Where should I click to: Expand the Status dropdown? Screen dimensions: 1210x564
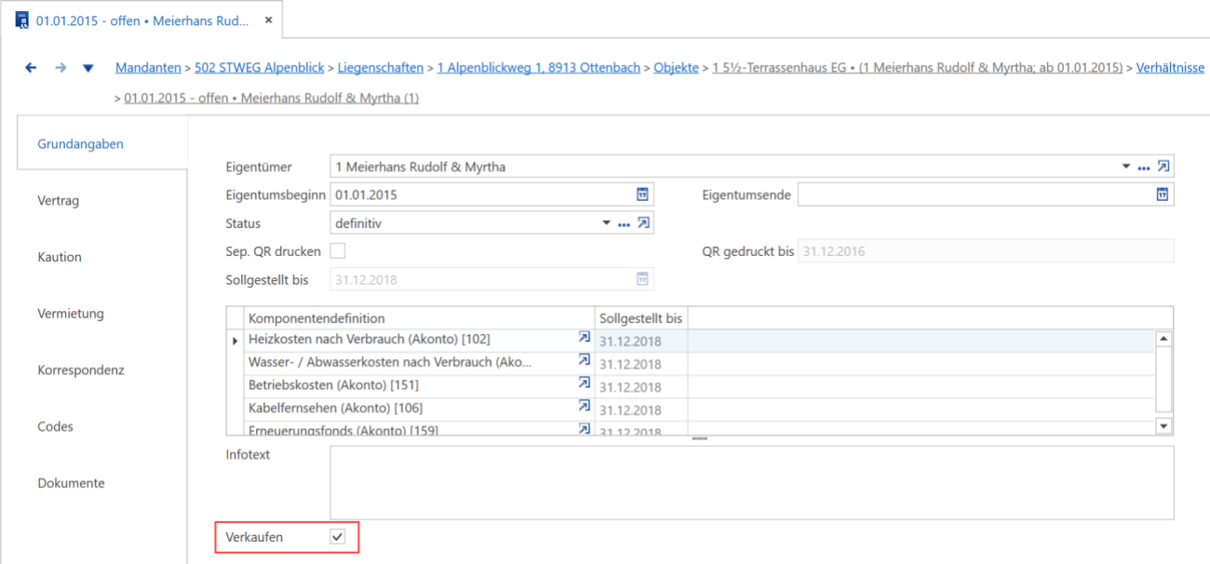point(607,223)
